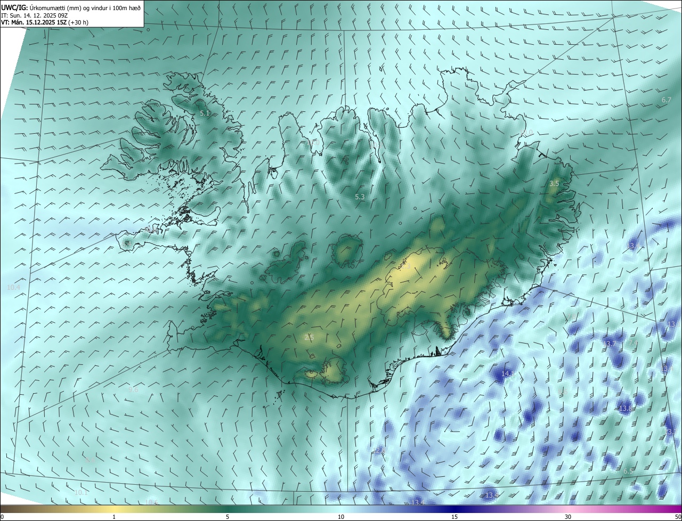This screenshot has width=682, height=521.
Task: Click the 14.1 value on the dark blue patch
Action: (507, 374)
